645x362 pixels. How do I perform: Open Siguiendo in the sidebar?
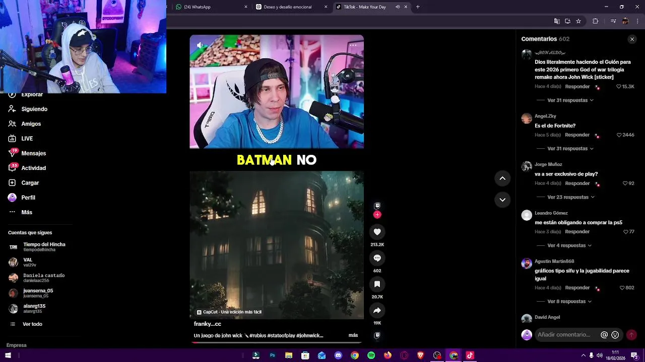coord(34,109)
